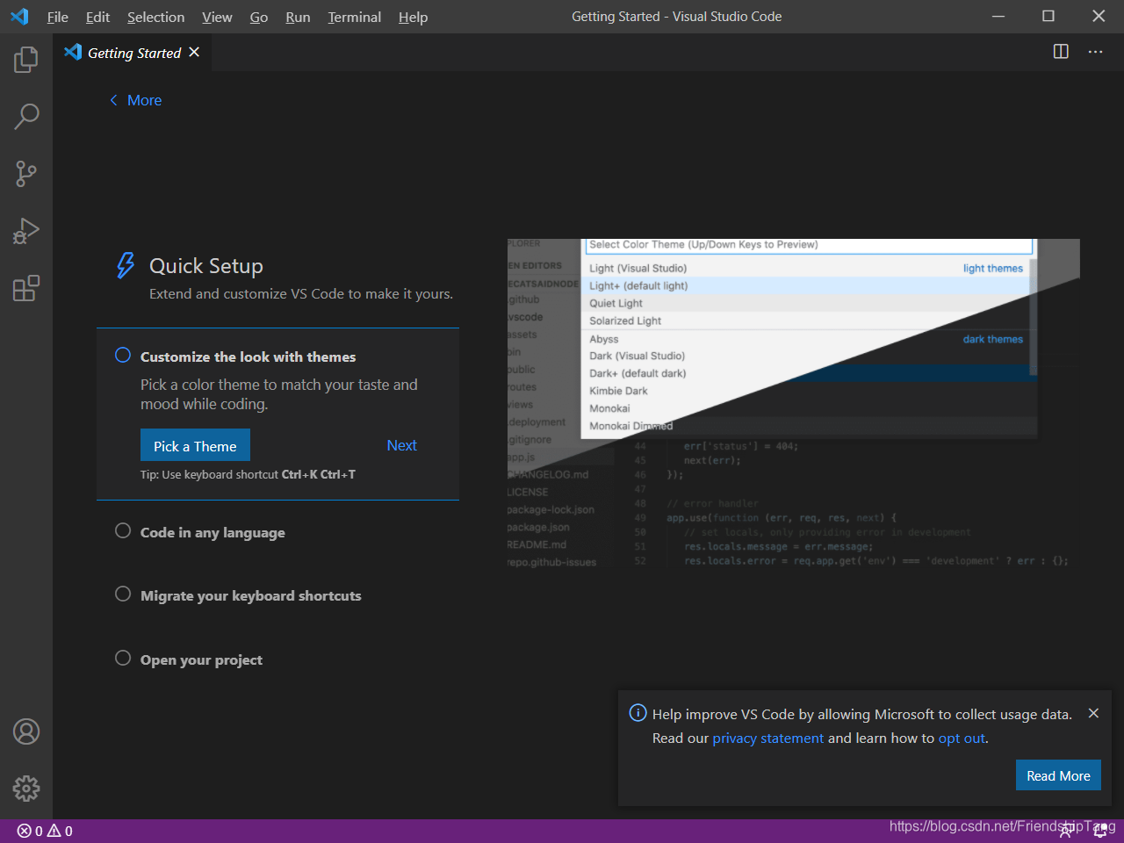
Task: Open the Manage gear icon
Action: pyautogui.click(x=26, y=789)
